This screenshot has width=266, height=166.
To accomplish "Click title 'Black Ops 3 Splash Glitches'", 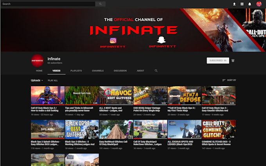I will click(45, 143).
